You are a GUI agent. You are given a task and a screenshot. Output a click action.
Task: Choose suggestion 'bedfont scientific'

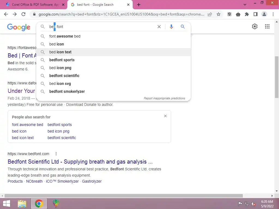(114, 76)
